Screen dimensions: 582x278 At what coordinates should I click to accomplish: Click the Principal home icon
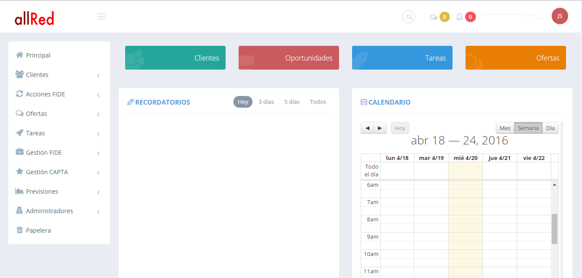coord(19,55)
